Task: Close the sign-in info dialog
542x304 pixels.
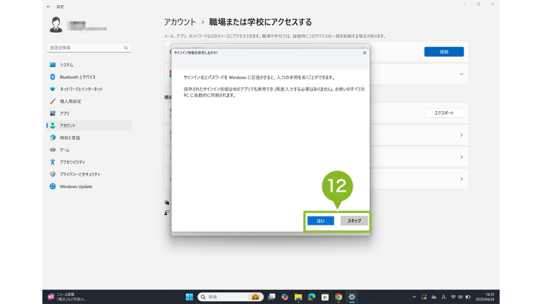Action: [x=364, y=53]
